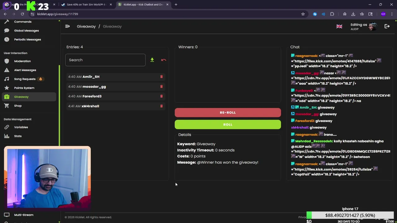Open the browser three-dot menu
The image size is (397, 223).
pos(392,14)
